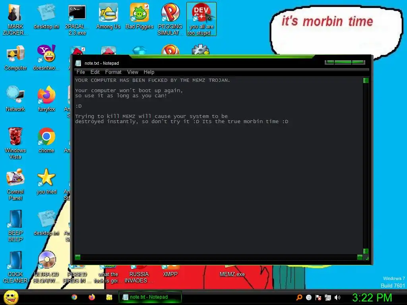This screenshot has height=305, width=407.
Task: Open the Windows Vista recycle bin icon
Action: [15, 143]
